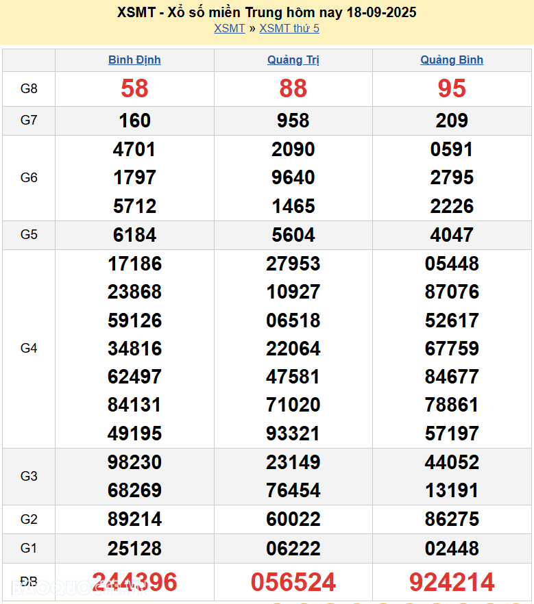
Task: Open the XSMT breadcrumb link
Action: tap(229, 28)
